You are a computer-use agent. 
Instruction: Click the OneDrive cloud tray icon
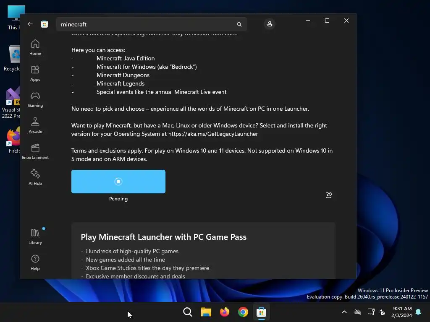click(358, 312)
